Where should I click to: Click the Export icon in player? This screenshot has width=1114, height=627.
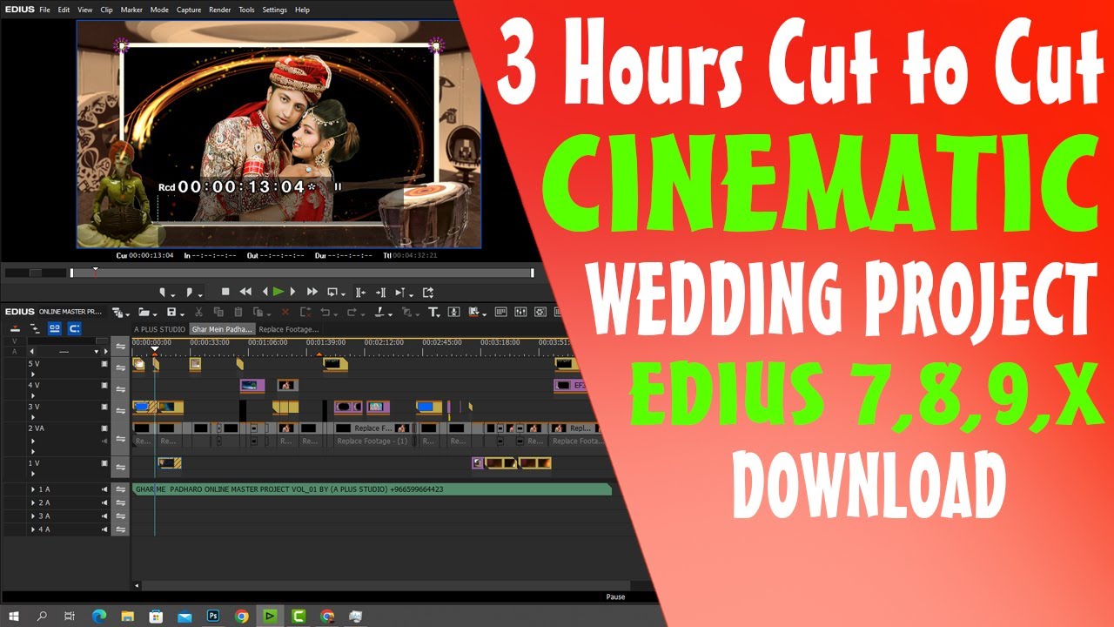click(x=427, y=292)
